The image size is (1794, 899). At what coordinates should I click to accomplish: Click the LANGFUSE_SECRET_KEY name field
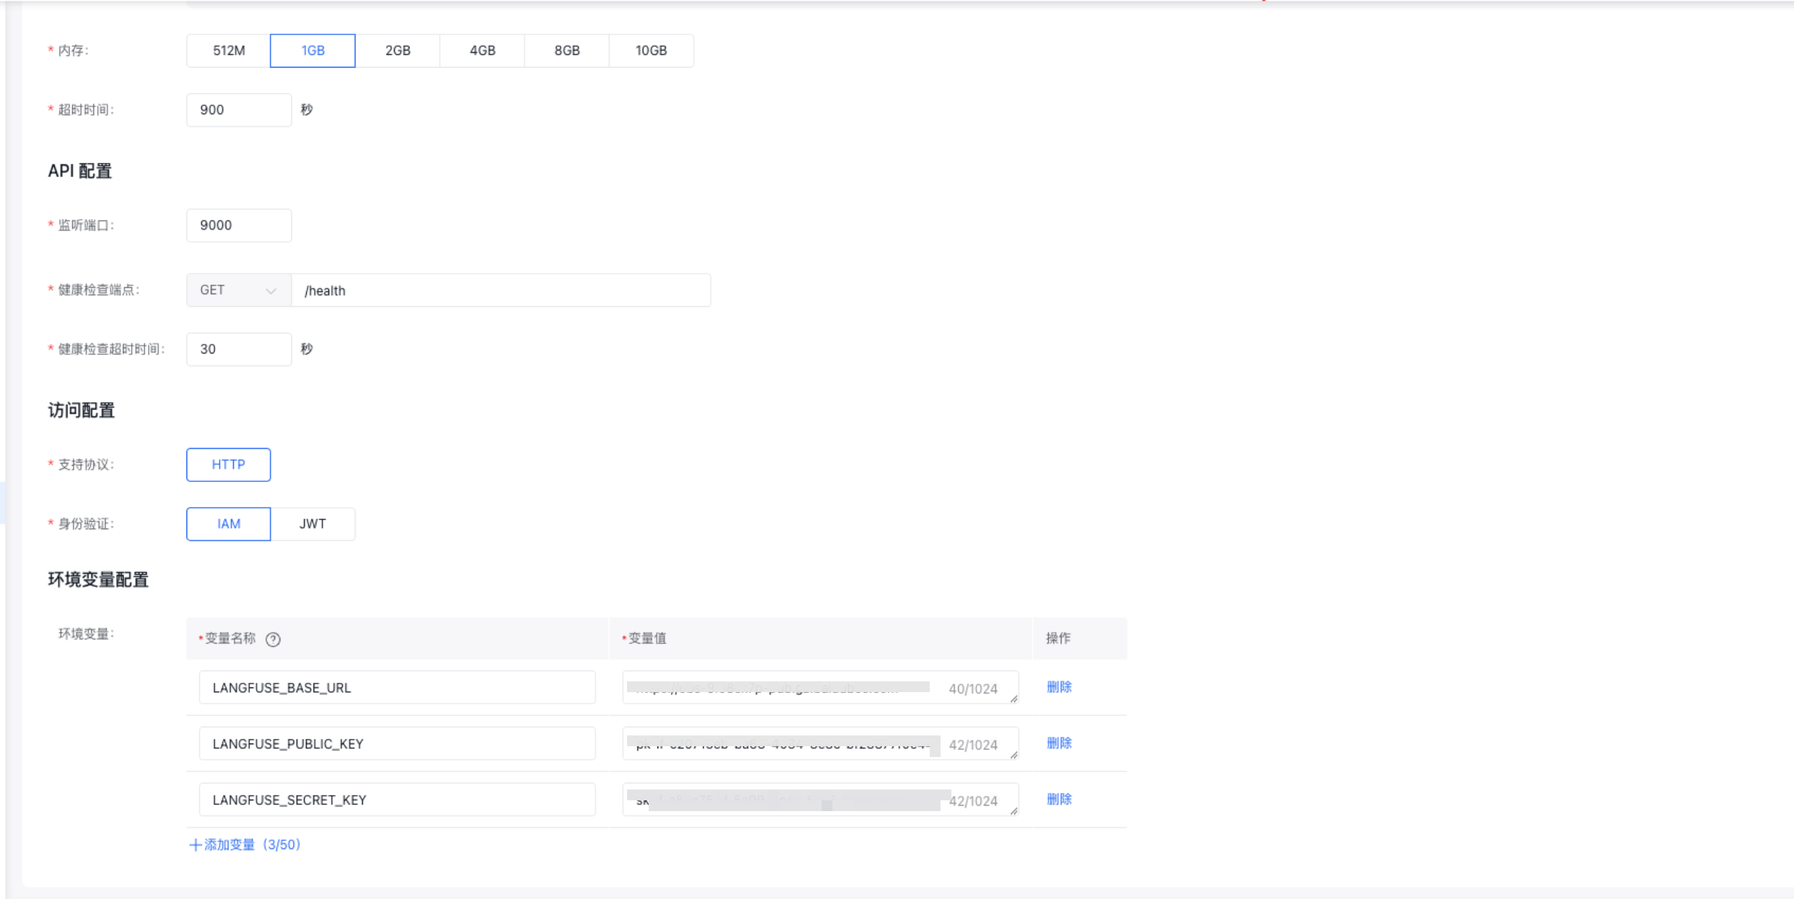[x=397, y=800]
